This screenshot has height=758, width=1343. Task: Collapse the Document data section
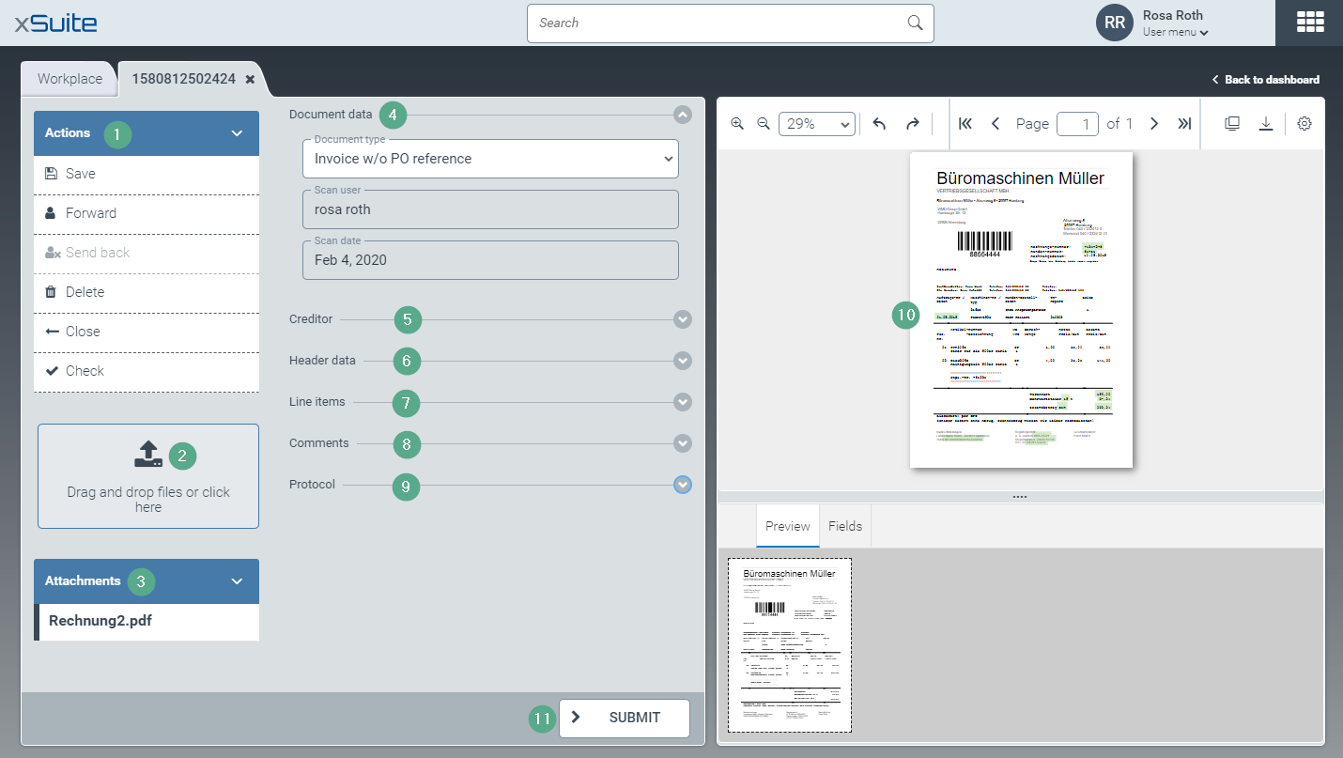coord(683,115)
